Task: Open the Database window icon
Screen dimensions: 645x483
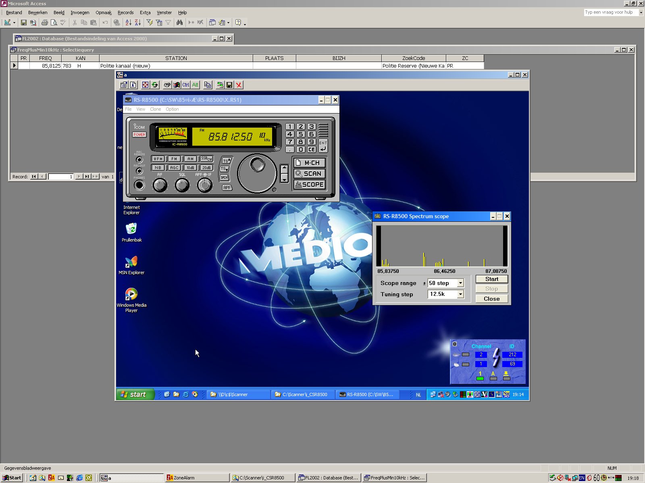Action: tap(212, 23)
